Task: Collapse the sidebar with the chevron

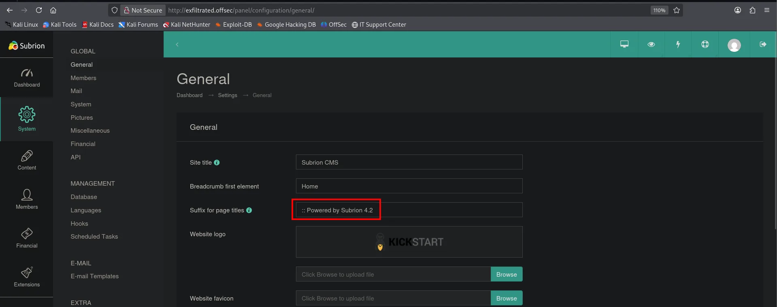Action: (x=177, y=44)
